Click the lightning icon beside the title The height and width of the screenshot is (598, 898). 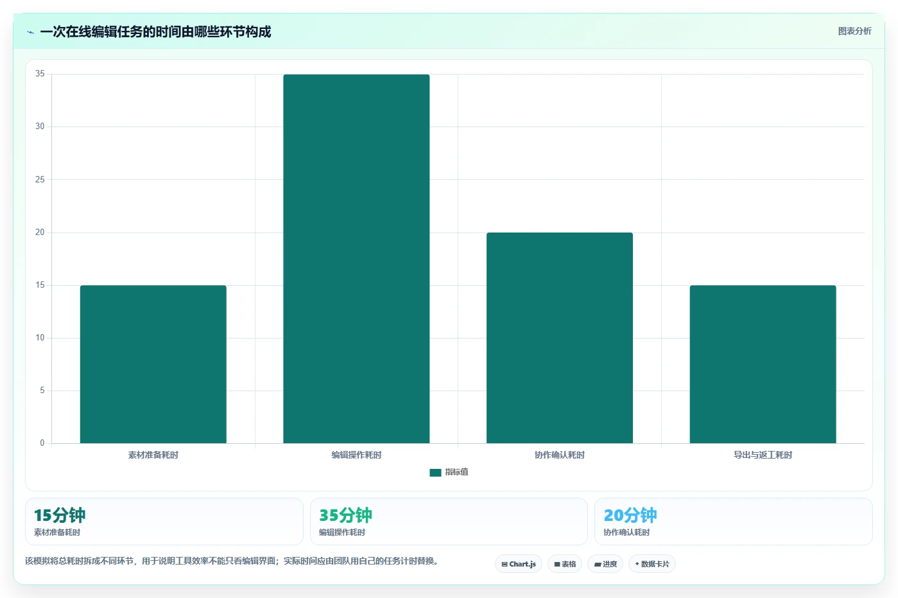(x=30, y=32)
